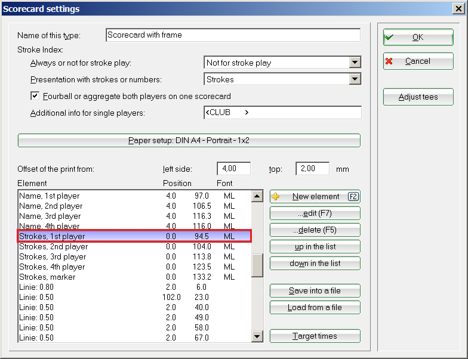Click the Paper setup DIN A4 button
Viewport: 468px width, 359px height.
pos(189,141)
